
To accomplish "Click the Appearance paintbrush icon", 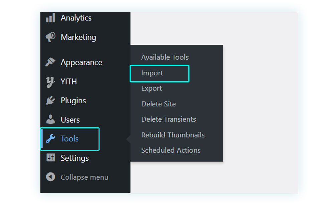I will [x=50, y=62].
